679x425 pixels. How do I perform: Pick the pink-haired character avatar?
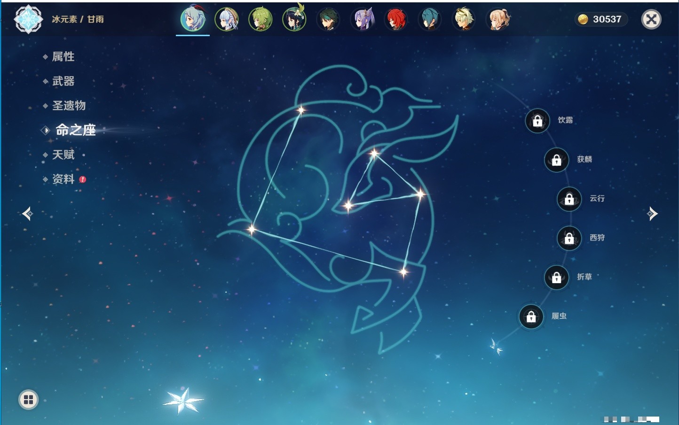pos(498,20)
